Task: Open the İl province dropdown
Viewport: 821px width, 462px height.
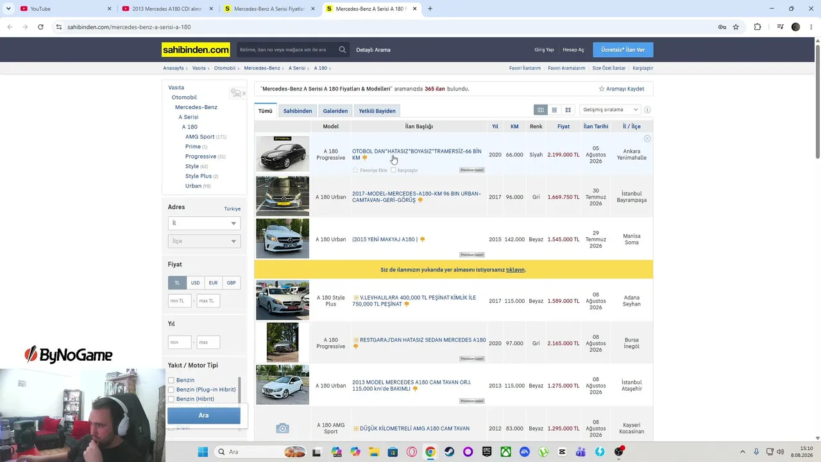Action: point(204,223)
